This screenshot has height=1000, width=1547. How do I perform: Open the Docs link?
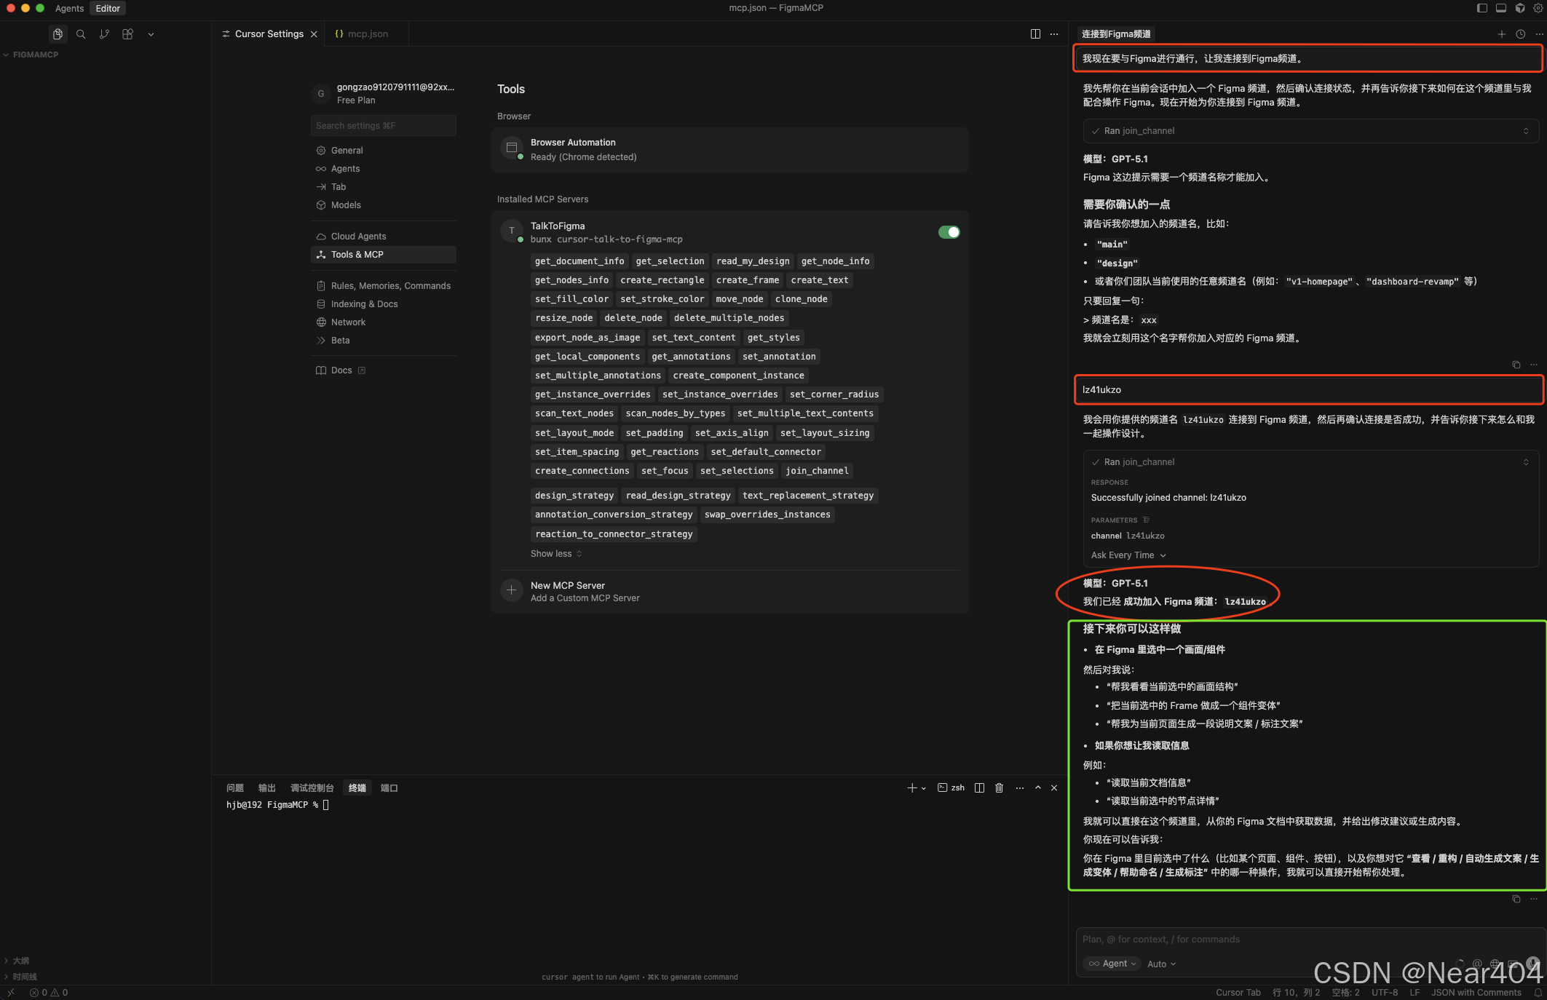point(341,370)
